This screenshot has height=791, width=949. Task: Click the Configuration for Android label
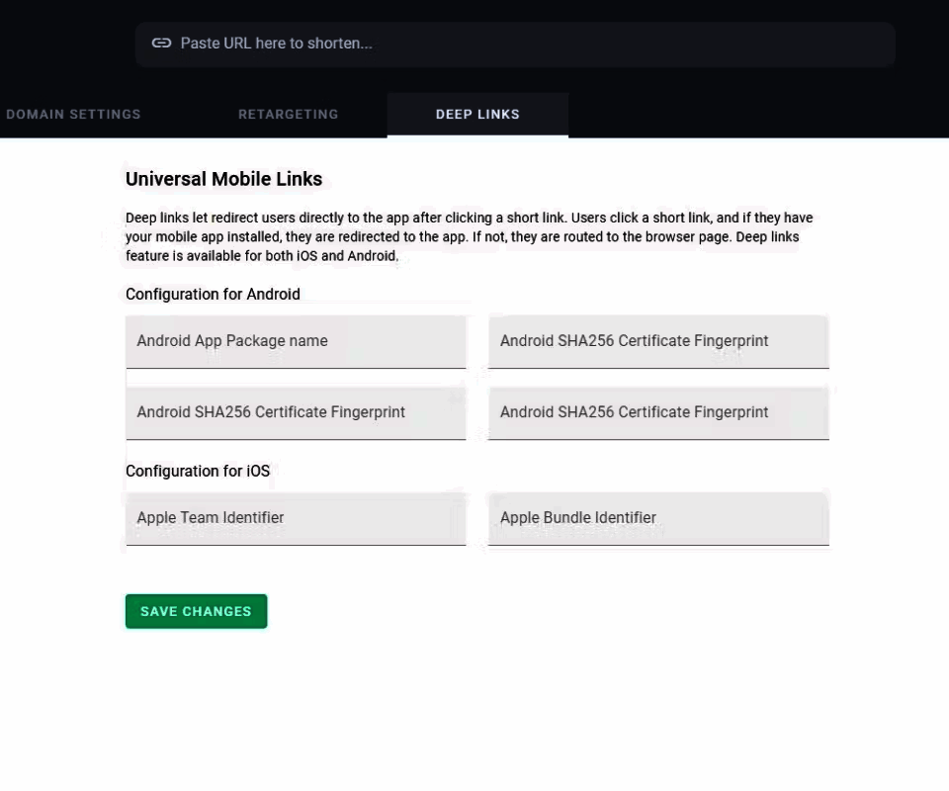[x=214, y=294]
